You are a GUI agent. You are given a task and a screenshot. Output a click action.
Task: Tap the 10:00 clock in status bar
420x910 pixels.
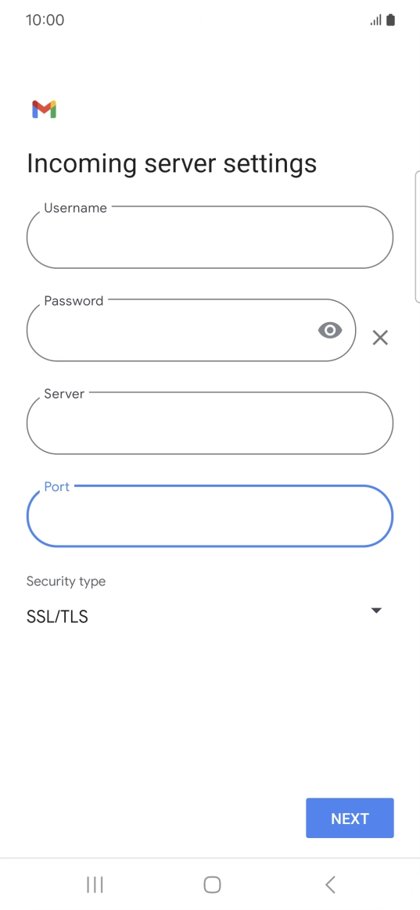45,20
